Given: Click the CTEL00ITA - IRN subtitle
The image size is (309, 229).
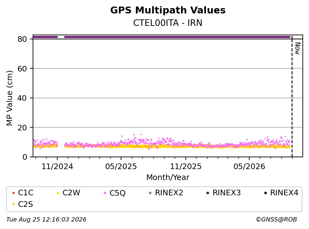Looking at the screenshot, I should [x=168, y=23].
